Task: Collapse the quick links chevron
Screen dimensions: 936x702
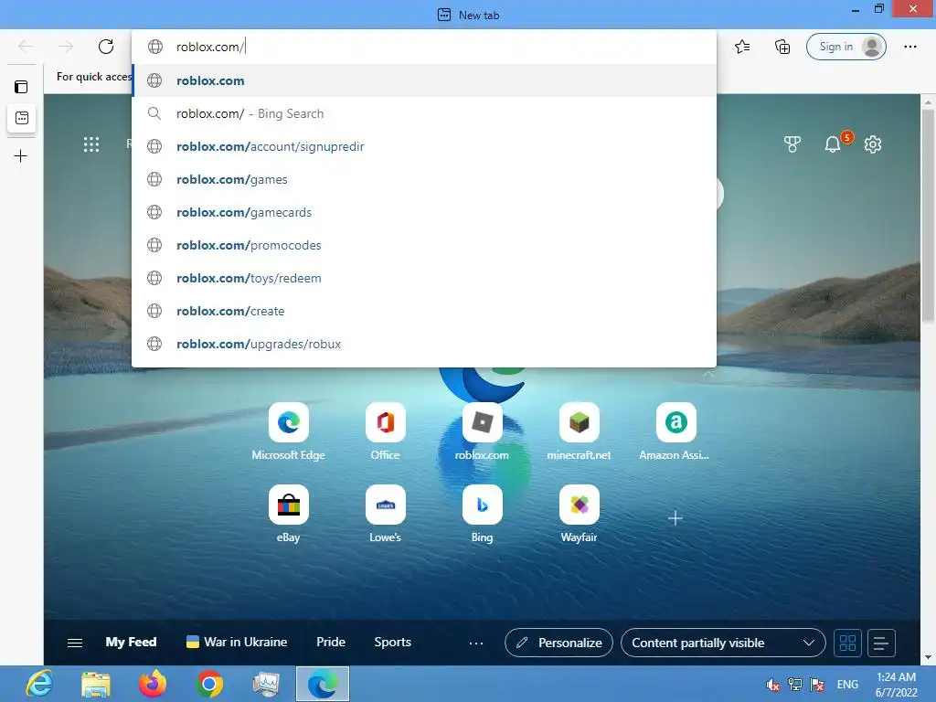Action: pos(708,374)
